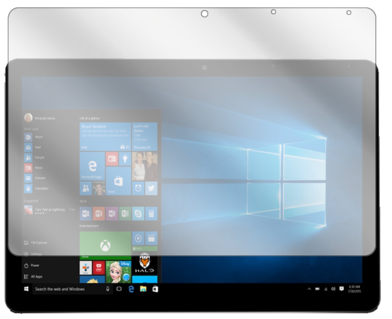Open suggested app Cars: Fast as Lightning
This screenshot has width=392, height=319.
pos(50,210)
